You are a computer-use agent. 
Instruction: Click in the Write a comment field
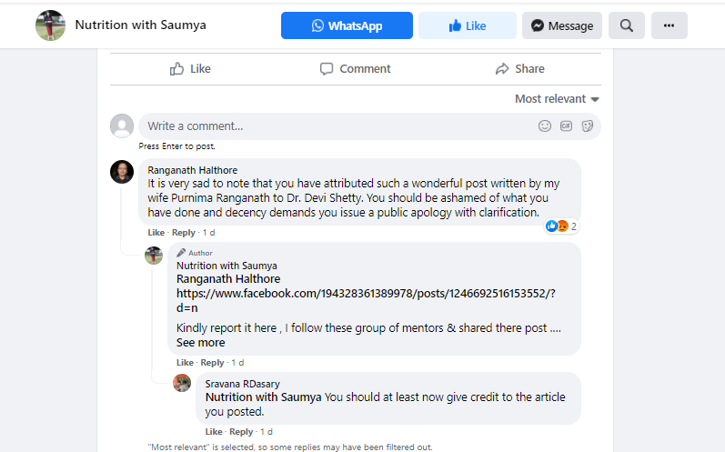point(337,126)
